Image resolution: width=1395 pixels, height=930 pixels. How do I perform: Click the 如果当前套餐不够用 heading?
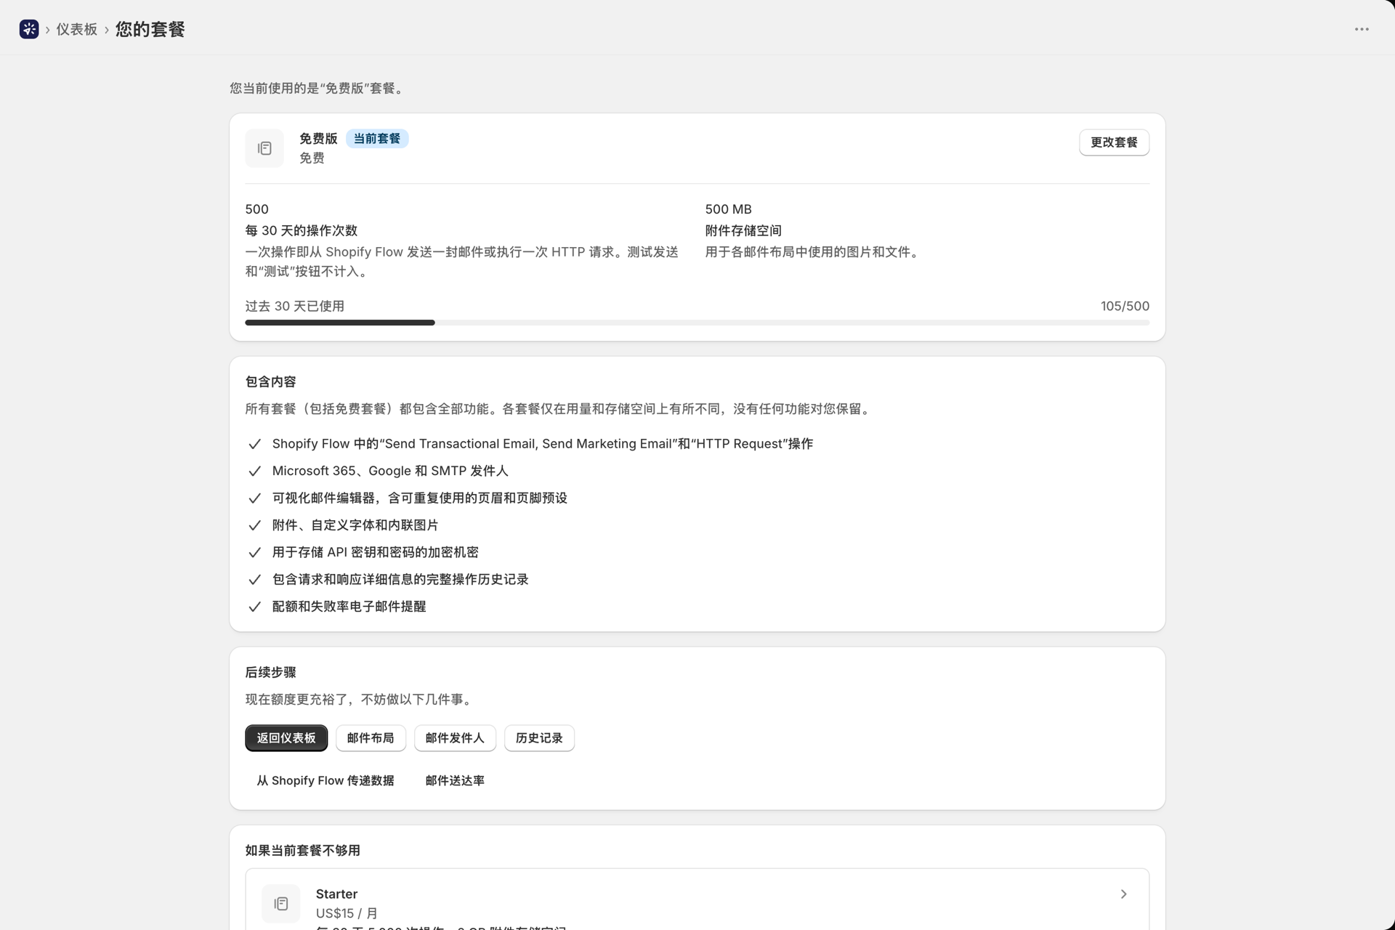[302, 850]
